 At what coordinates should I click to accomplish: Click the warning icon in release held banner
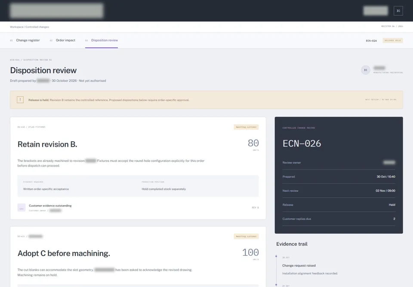[20, 100]
